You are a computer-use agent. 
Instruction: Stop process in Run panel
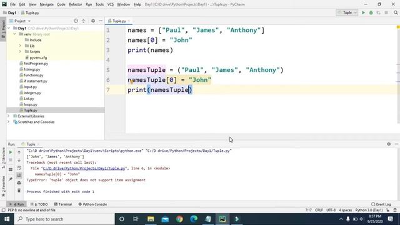(x=11, y=160)
